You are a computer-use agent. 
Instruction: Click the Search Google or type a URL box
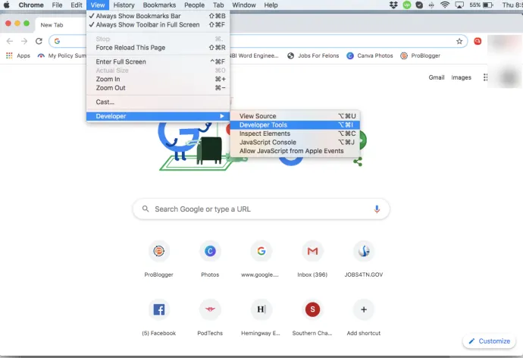pyautogui.click(x=261, y=209)
